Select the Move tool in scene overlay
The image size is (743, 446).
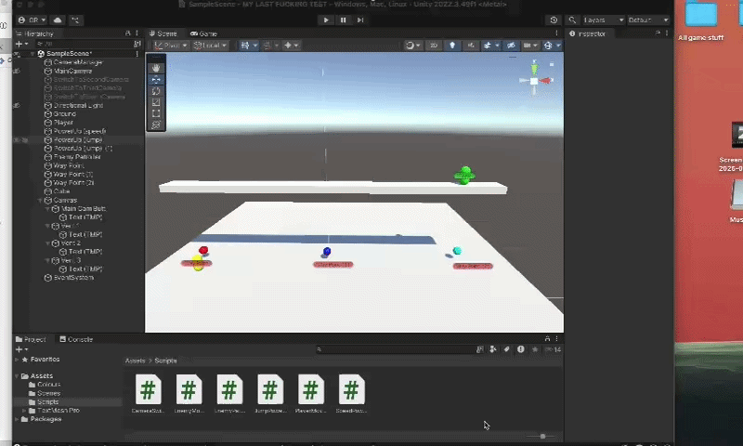point(156,80)
